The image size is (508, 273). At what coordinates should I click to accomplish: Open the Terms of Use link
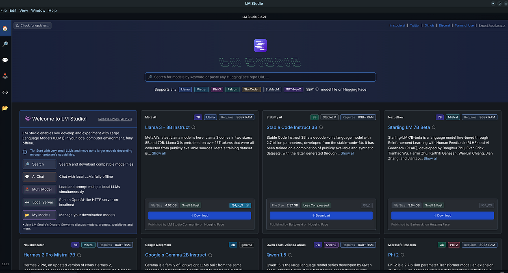(x=464, y=26)
